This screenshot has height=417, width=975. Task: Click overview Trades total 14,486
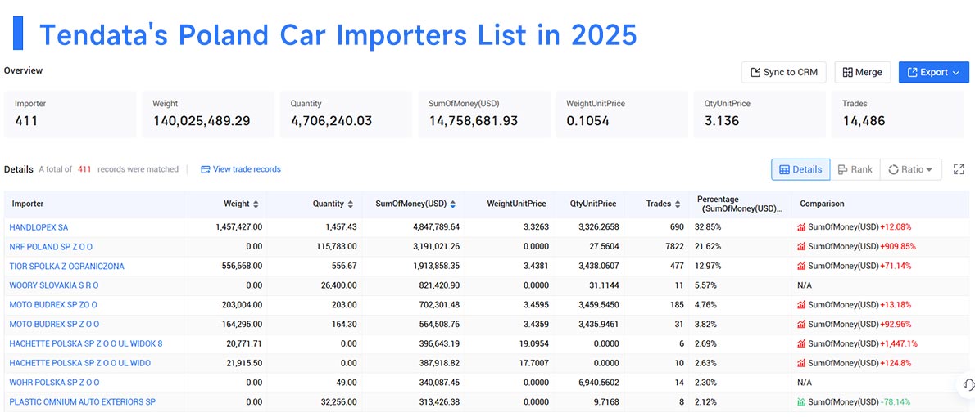pos(864,120)
